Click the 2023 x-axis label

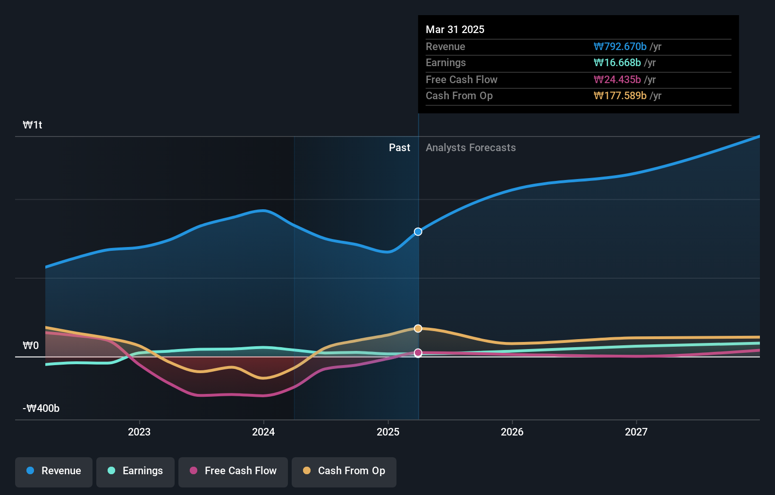coord(139,432)
